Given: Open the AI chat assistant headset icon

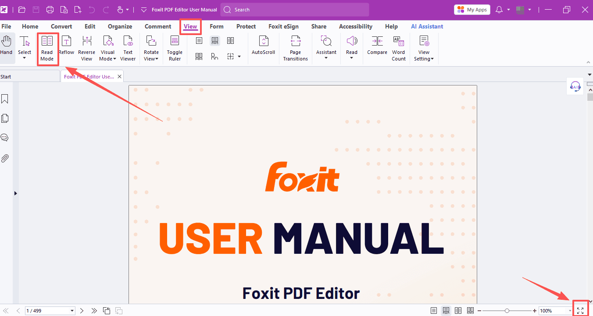Looking at the screenshot, I should tap(575, 87).
